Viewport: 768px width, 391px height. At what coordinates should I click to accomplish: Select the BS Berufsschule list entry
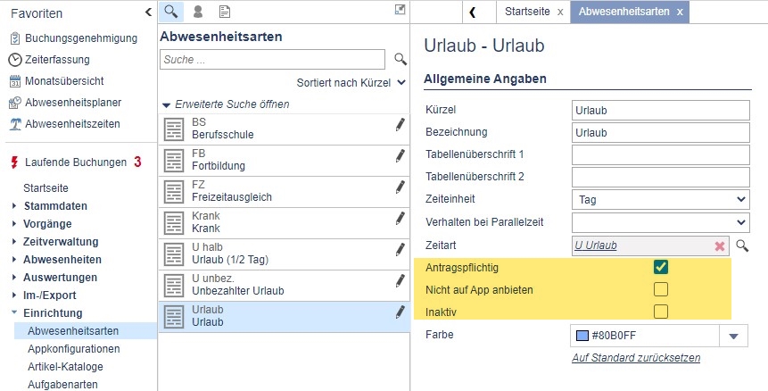pyautogui.click(x=284, y=129)
